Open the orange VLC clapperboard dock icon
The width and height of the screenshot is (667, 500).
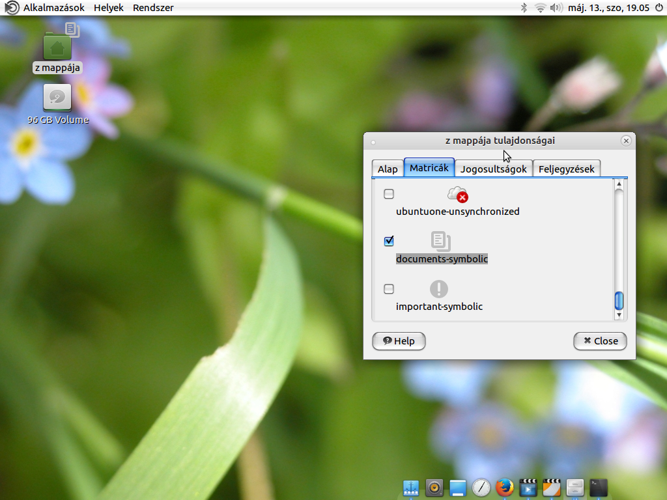point(551,488)
